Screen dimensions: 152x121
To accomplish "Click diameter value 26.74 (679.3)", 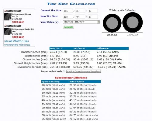I will (x=58, y=52).
